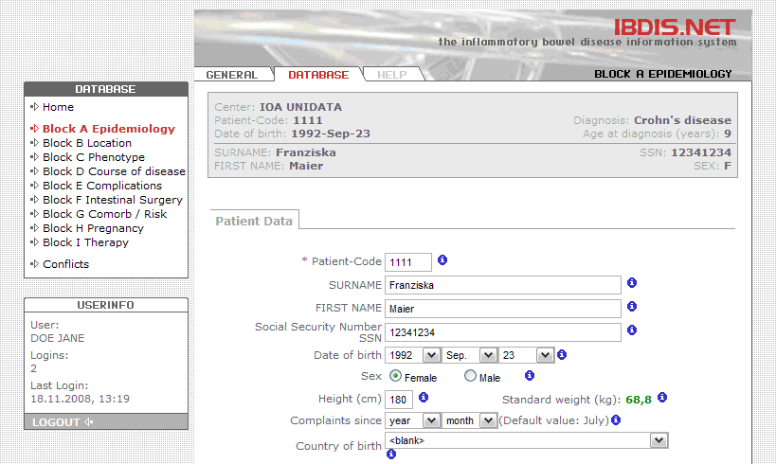Click the IOA UNIDATA center name
Image resolution: width=776 pixels, height=464 pixels.
pos(301,107)
